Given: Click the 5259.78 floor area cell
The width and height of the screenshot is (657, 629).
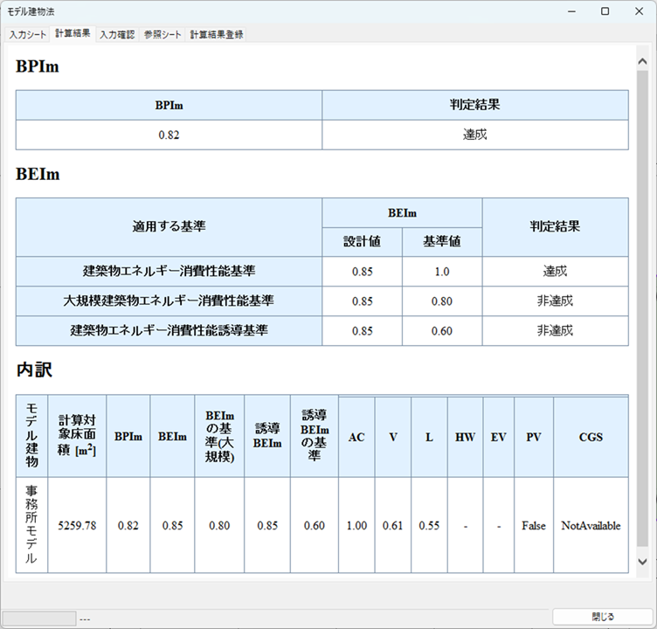Looking at the screenshot, I should 77,526.
